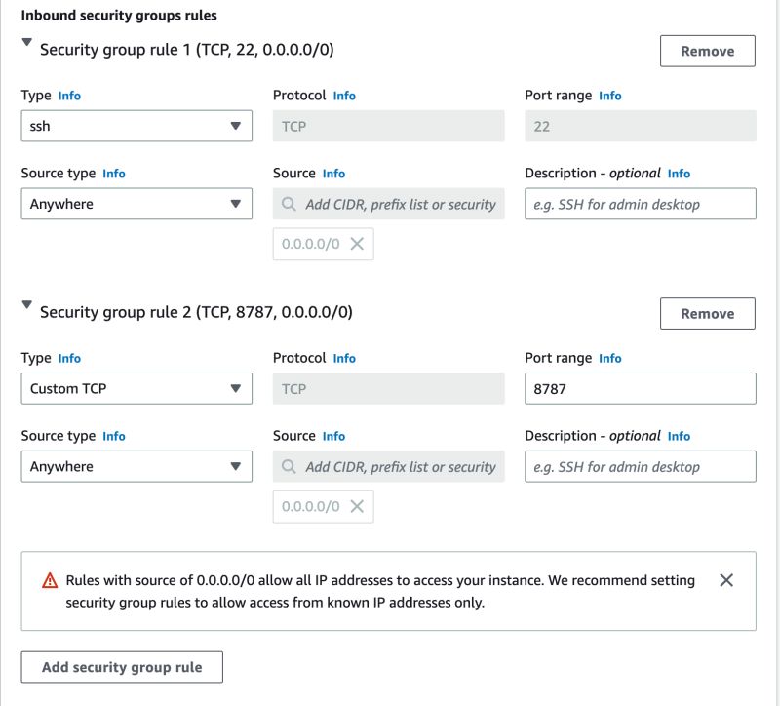
Task: Open the Custom TCP Type dropdown
Action: coord(136,388)
